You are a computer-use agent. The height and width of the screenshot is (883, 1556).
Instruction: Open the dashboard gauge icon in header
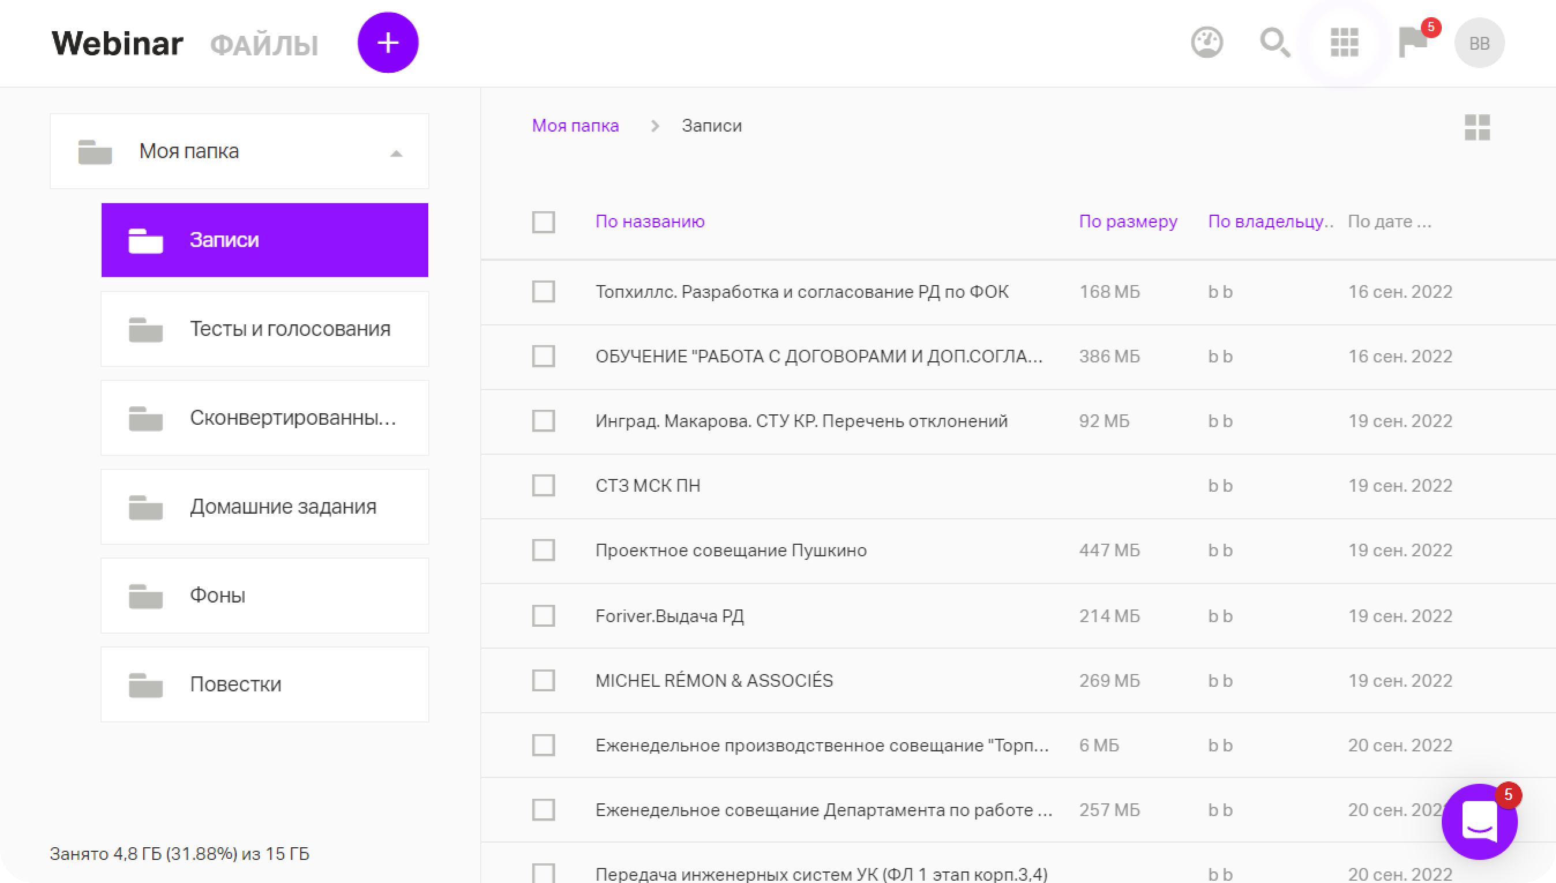tap(1207, 43)
